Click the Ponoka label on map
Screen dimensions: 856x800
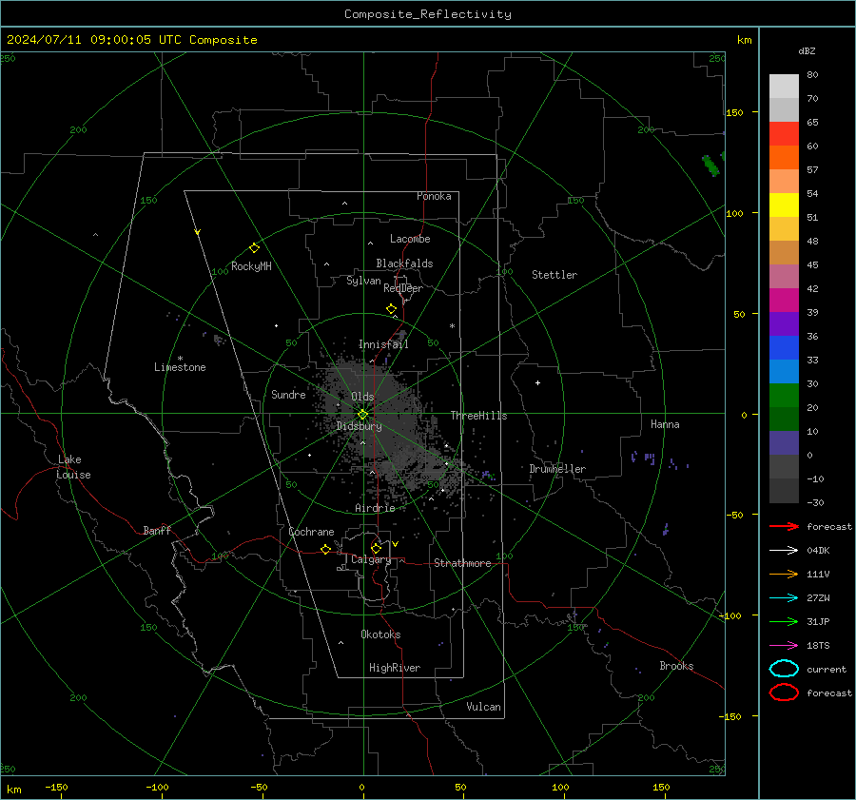(x=434, y=196)
